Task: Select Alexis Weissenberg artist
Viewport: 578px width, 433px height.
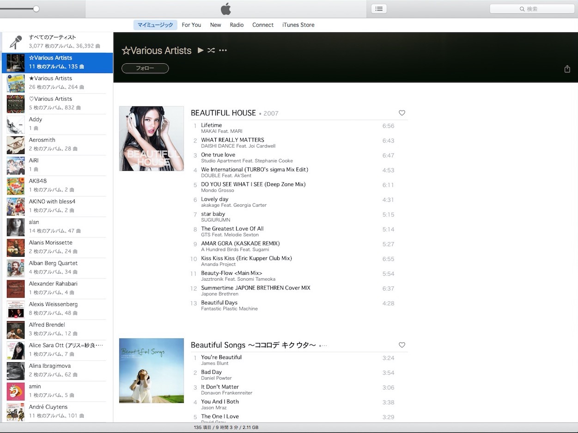Action: coord(57,309)
